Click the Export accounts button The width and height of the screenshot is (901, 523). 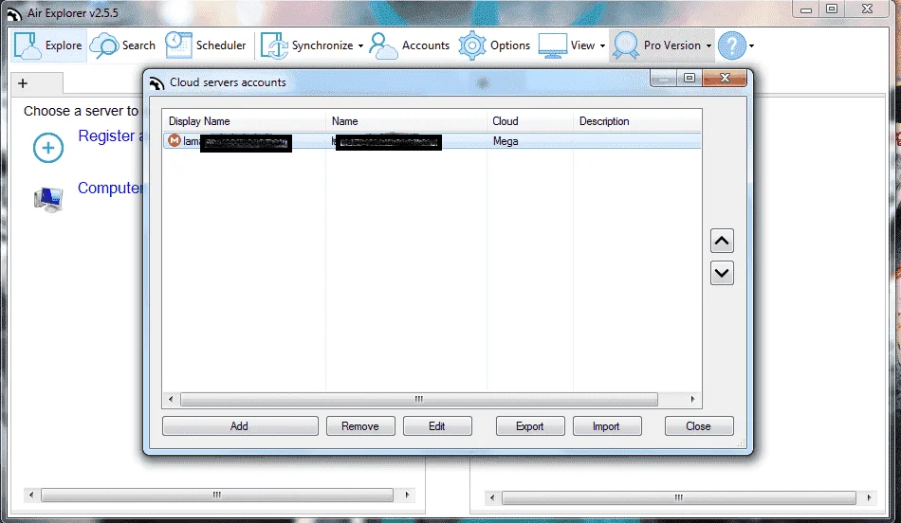tap(530, 426)
